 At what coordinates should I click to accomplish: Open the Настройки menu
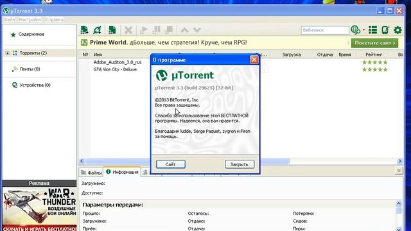pos(30,20)
